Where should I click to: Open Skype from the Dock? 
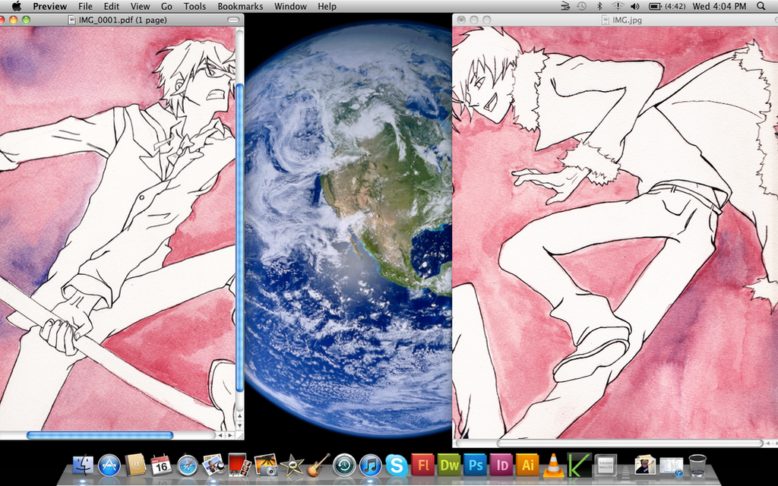pyautogui.click(x=397, y=465)
